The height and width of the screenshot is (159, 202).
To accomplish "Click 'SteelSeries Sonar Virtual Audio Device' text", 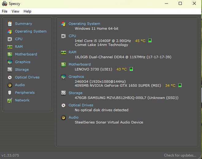I will coord(109,122).
